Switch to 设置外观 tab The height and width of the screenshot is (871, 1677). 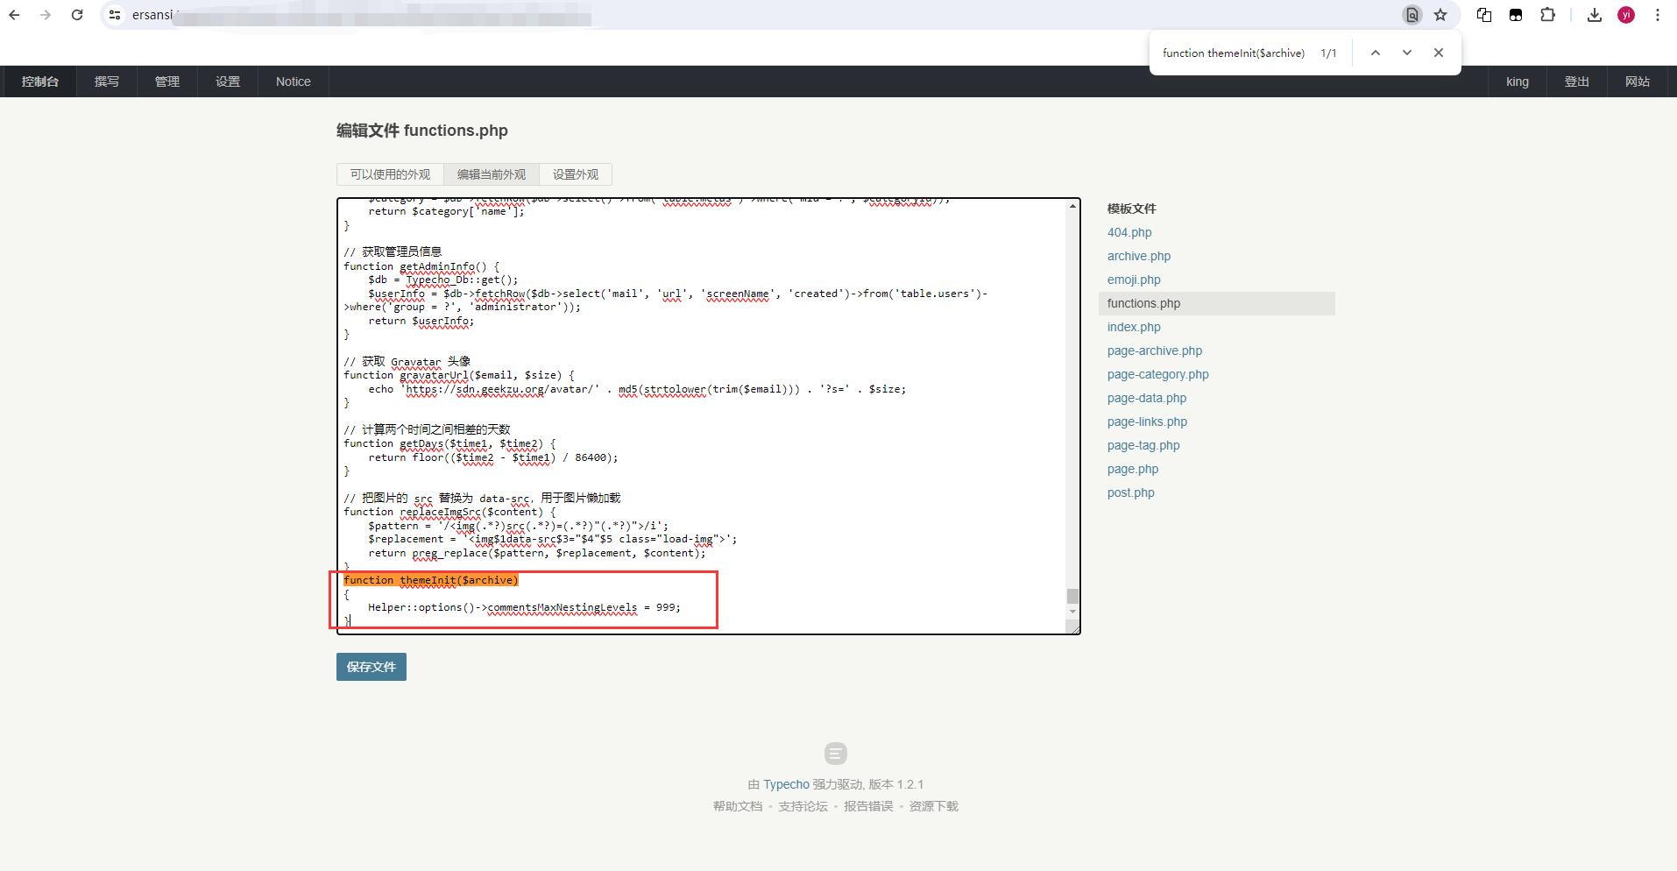576,174
